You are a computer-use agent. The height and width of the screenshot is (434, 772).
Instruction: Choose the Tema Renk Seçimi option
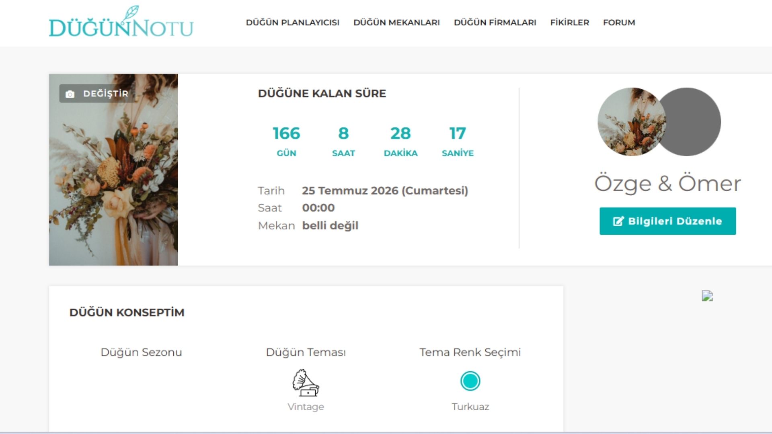click(470, 352)
